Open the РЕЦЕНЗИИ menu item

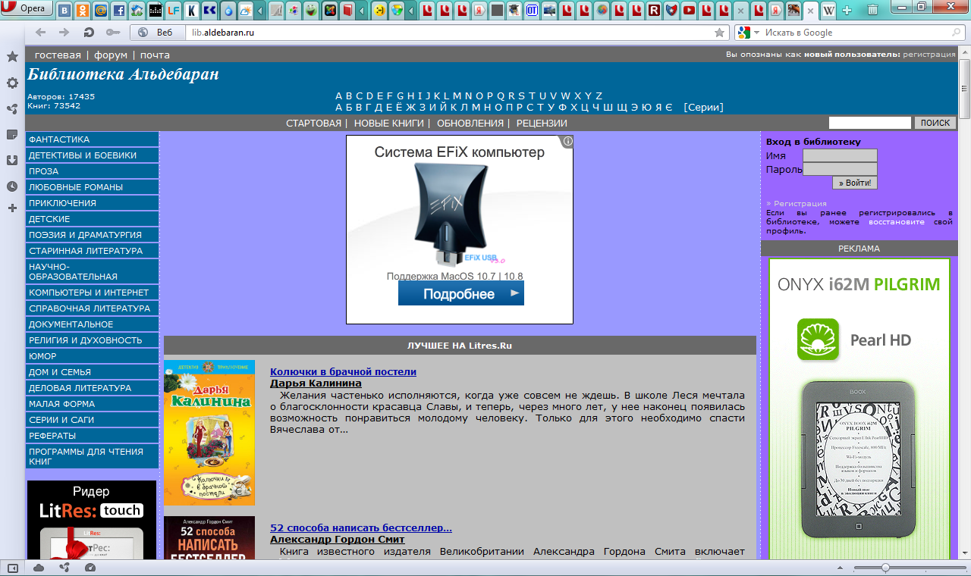click(x=542, y=123)
